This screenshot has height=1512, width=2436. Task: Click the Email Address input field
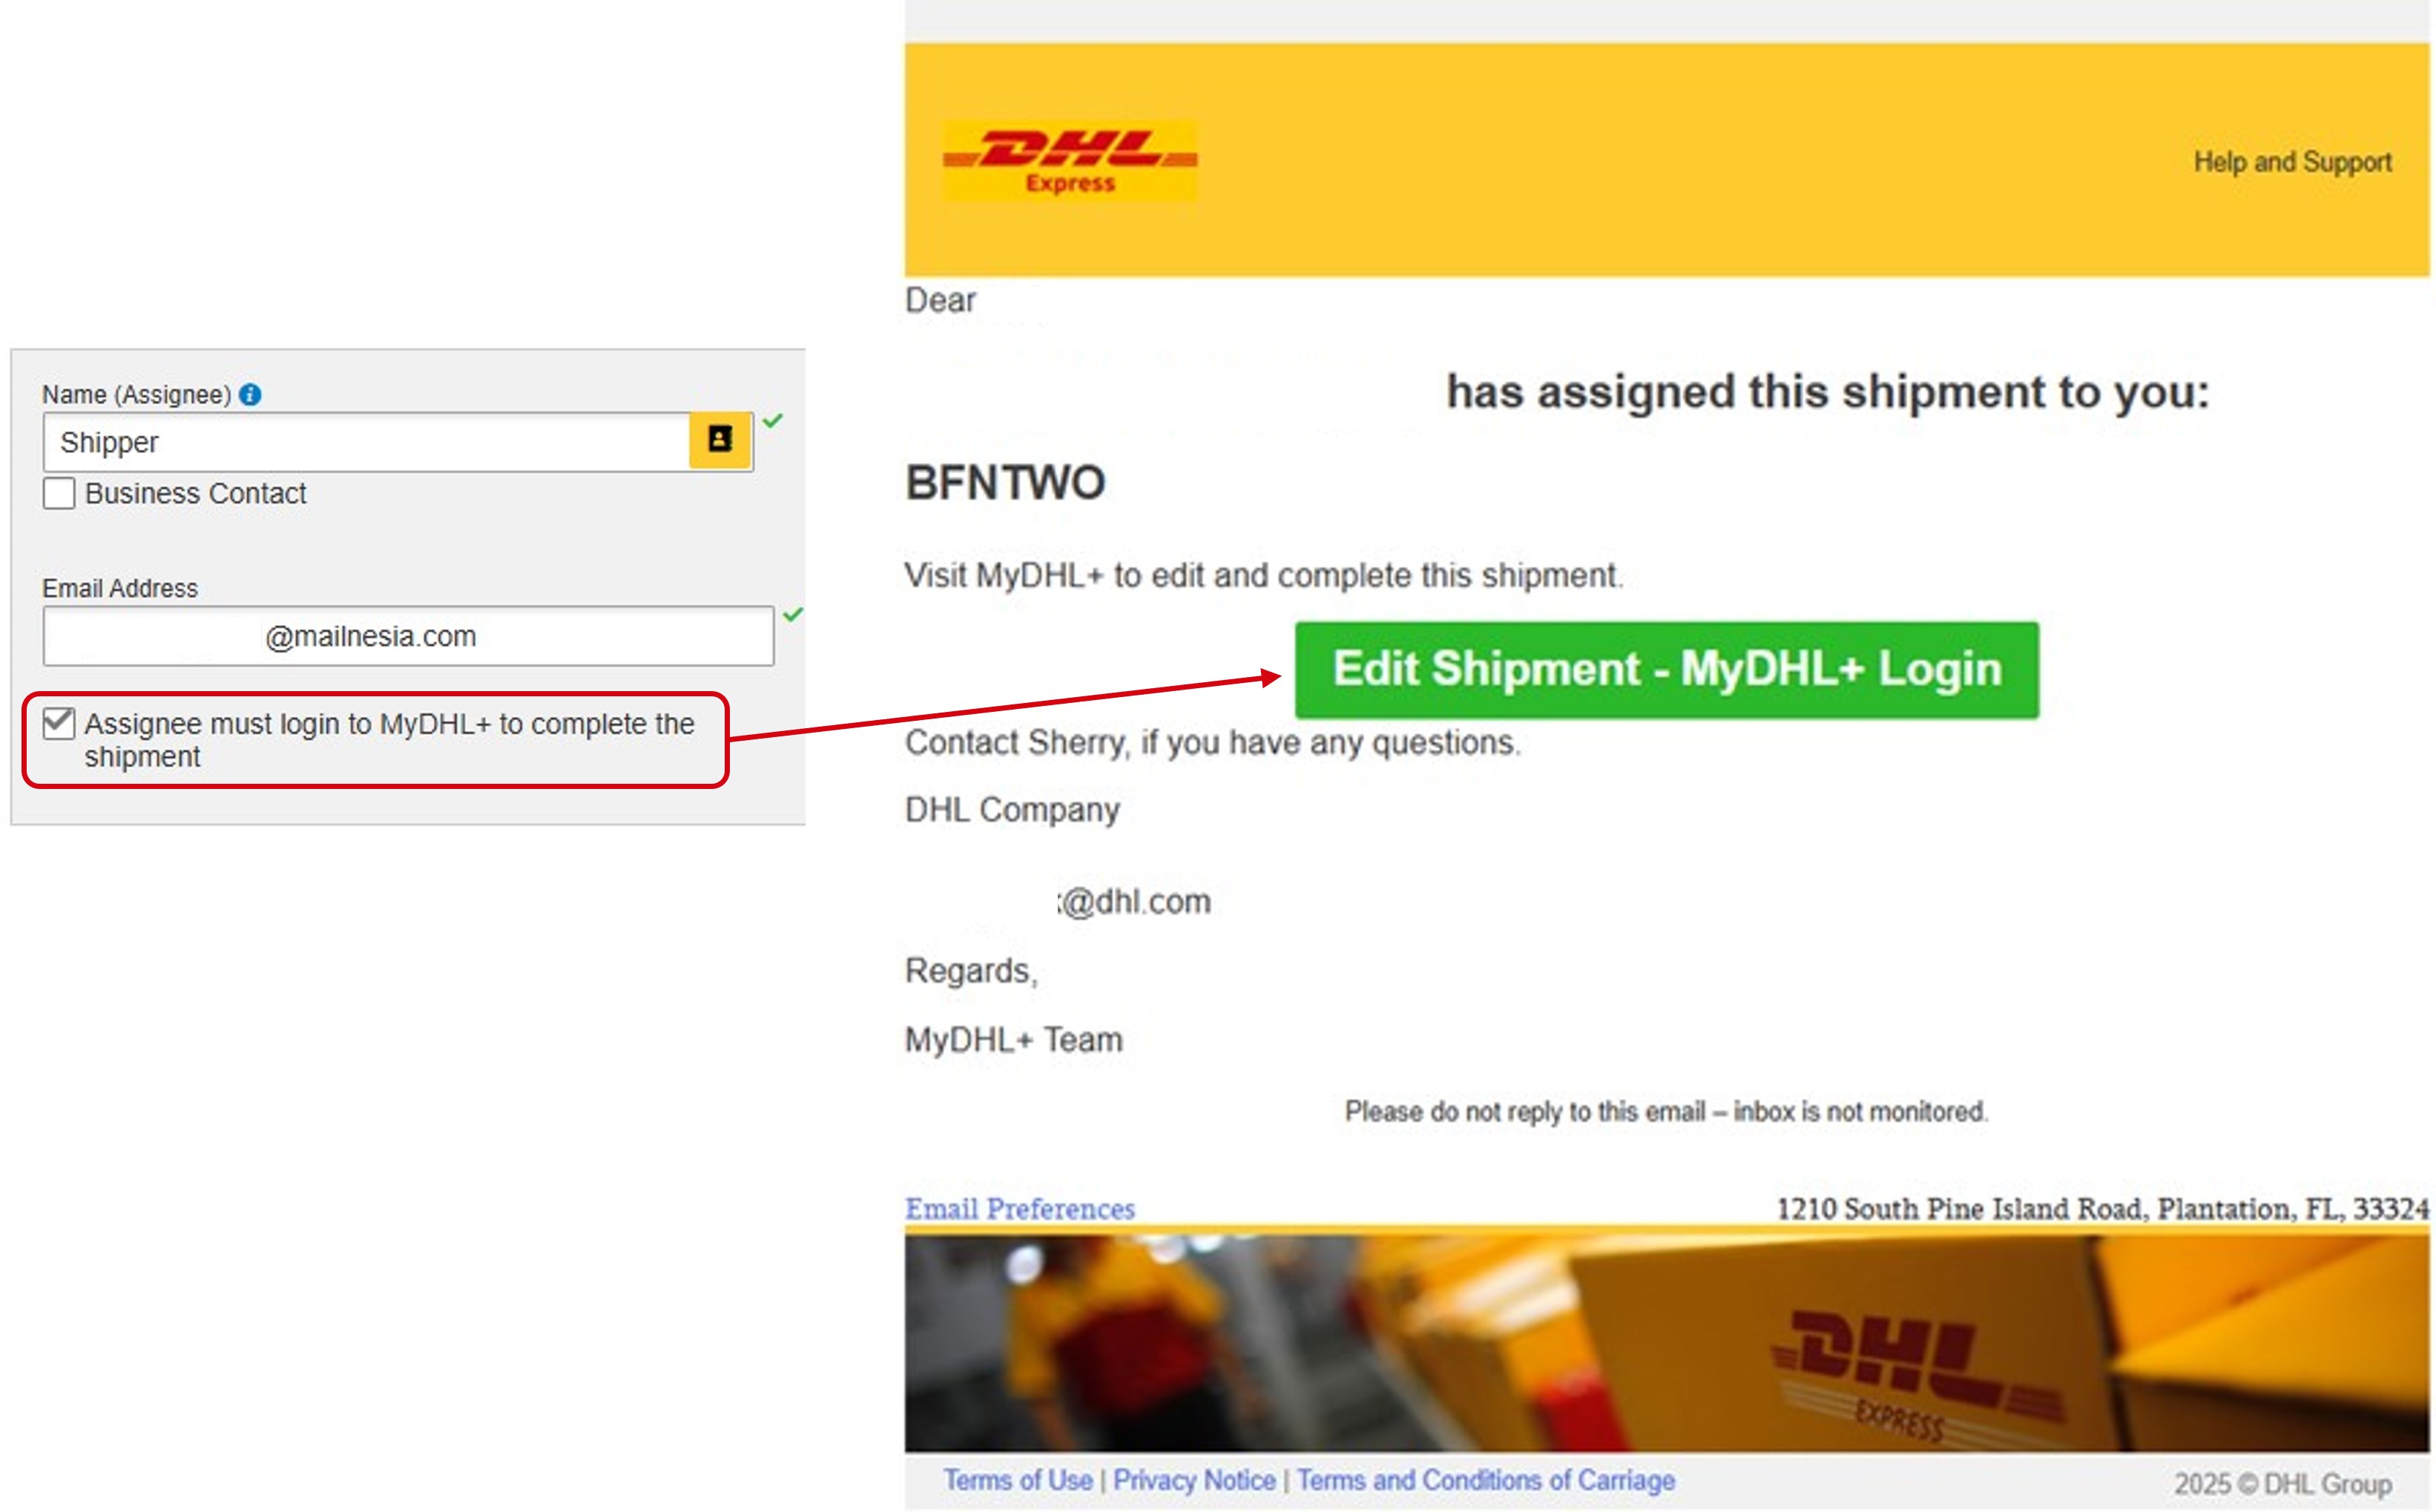(408, 636)
